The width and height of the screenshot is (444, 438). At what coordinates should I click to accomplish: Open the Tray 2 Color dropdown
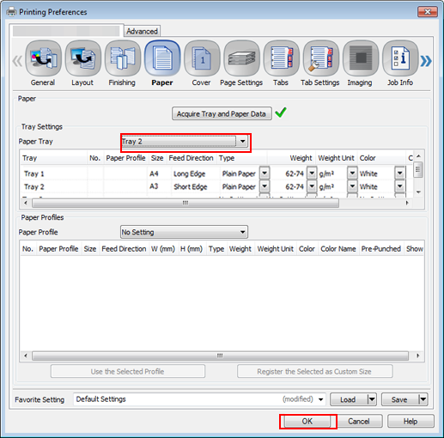399,186
